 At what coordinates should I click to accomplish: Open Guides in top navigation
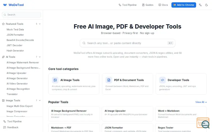pos(148,5)
